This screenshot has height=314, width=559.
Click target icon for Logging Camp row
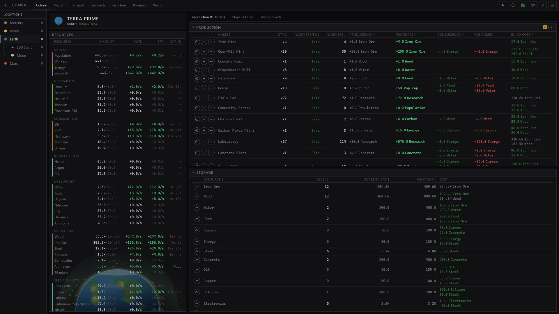tap(197, 62)
